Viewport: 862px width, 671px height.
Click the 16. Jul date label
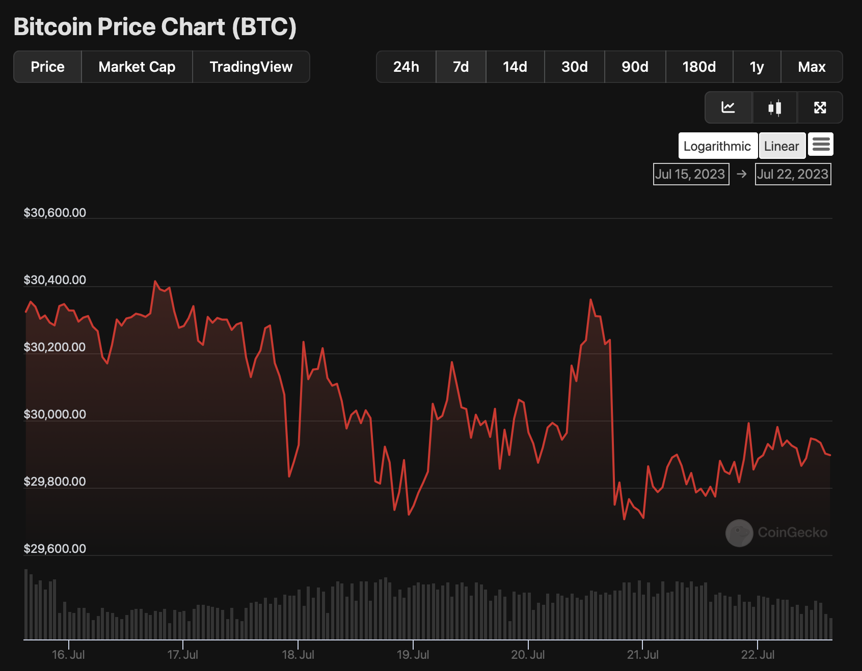point(68,655)
